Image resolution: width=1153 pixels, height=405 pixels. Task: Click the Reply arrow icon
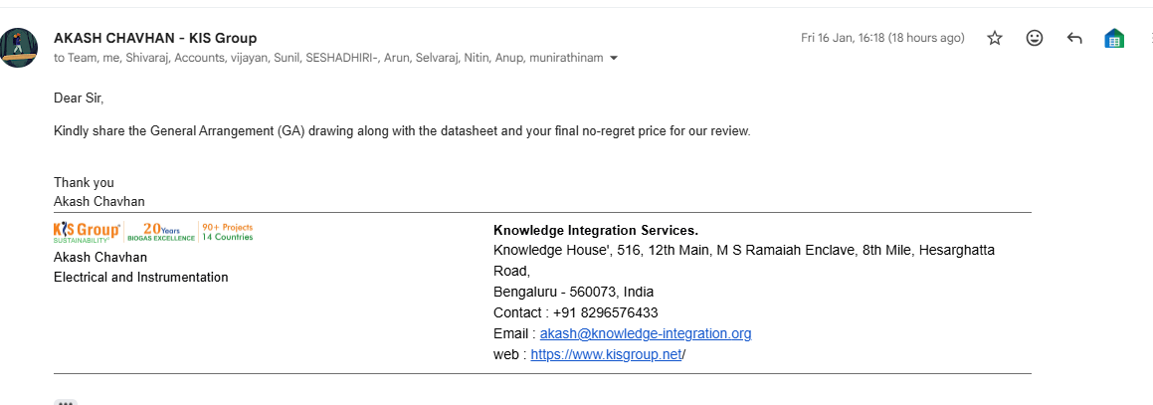pyautogui.click(x=1074, y=38)
